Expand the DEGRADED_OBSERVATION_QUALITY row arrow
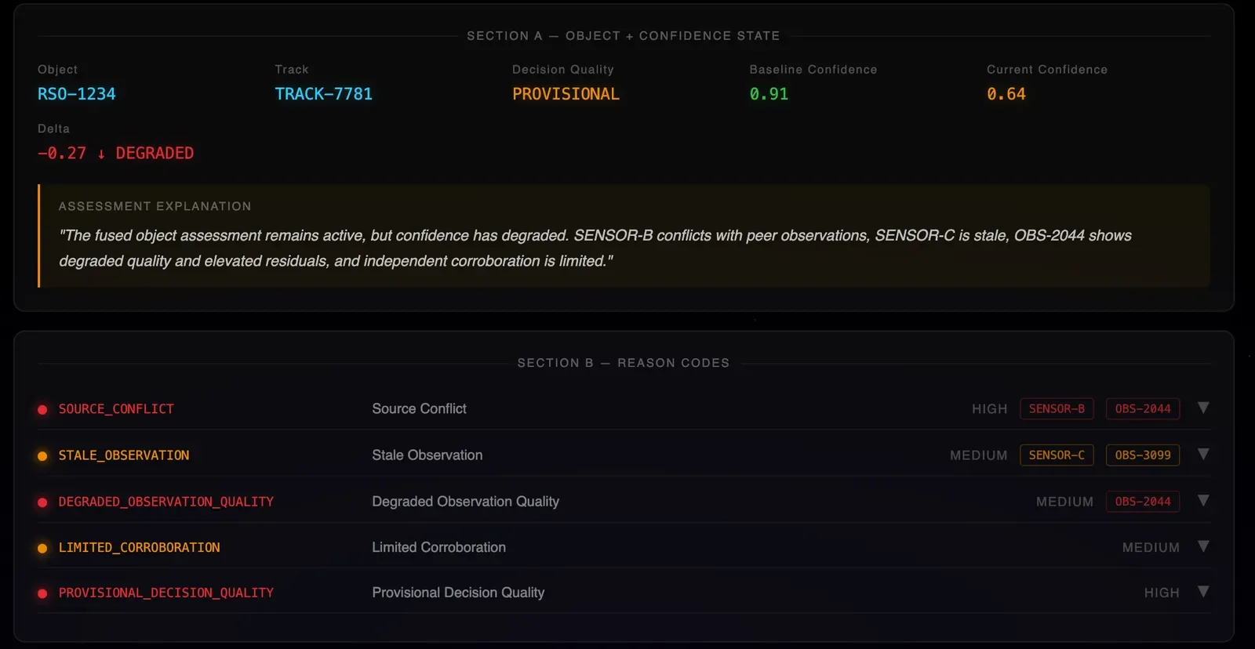This screenshot has width=1255, height=649. pyautogui.click(x=1203, y=500)
